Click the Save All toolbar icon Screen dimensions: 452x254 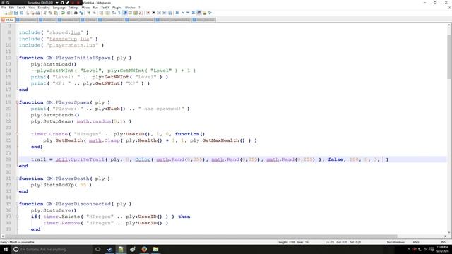pyautogui.click(x=22, y=13)
